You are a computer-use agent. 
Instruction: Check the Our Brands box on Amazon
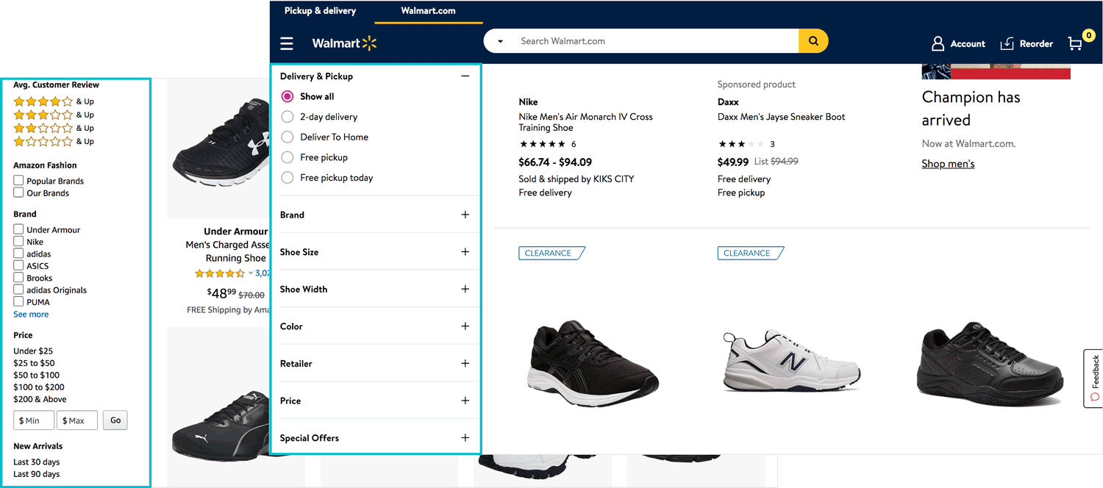pos(18,193)
